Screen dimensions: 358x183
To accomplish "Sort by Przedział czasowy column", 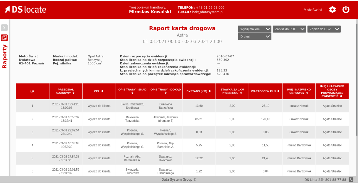I will click(66, 91).
